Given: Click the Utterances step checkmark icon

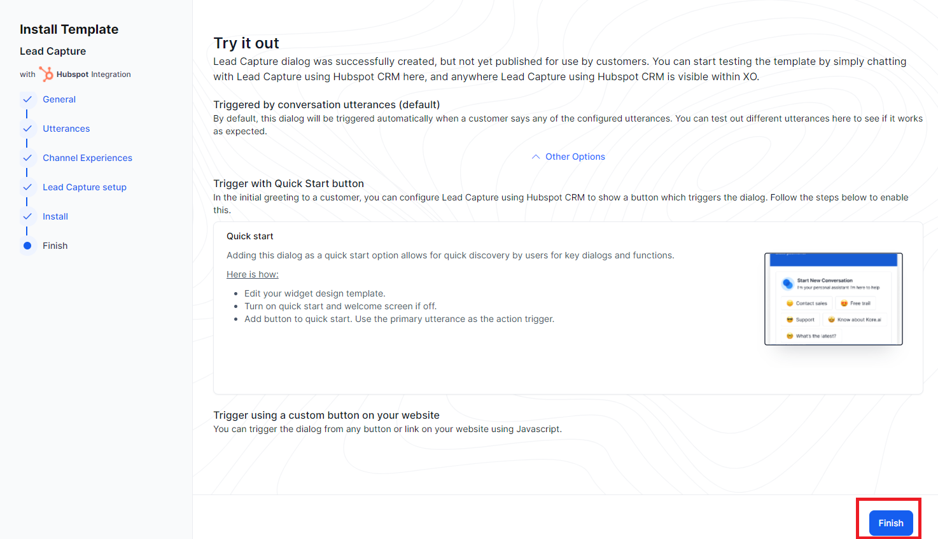Looking at the screenshot, I should click(27, 129).
